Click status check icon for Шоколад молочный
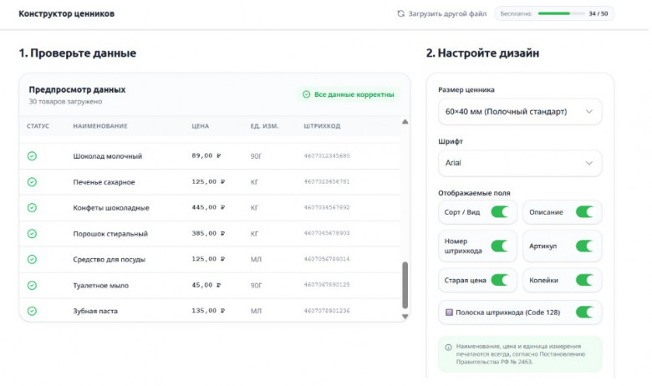Screen dimensions: 652x386 (32, 156)
